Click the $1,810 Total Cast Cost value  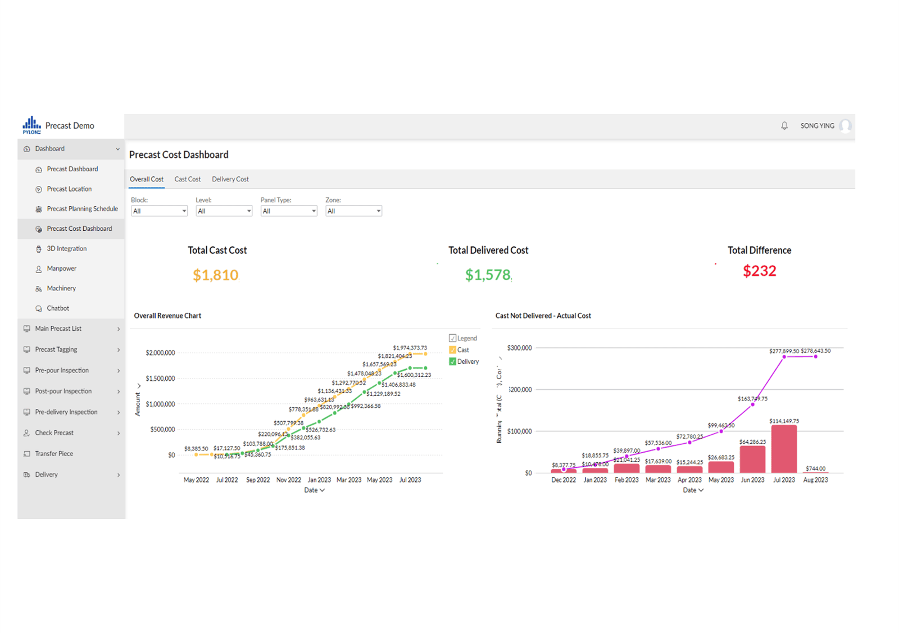pyautogui.click(x=216, y=275)
